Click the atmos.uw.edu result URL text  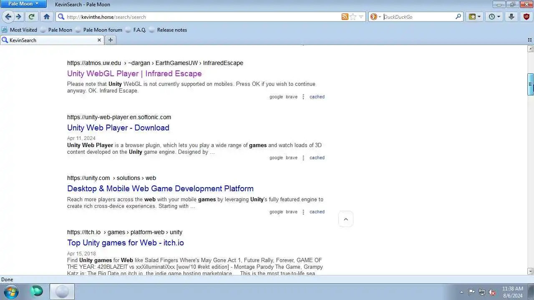pyautogui.click(x=155, y=63)
